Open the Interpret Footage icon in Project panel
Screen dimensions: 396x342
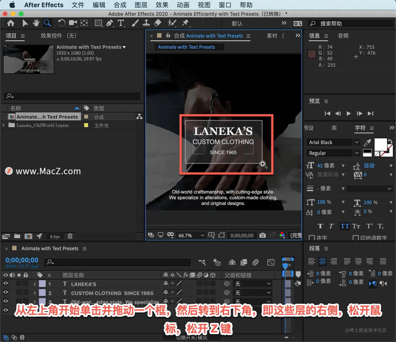pyautogui.click(x=6, y=236)
